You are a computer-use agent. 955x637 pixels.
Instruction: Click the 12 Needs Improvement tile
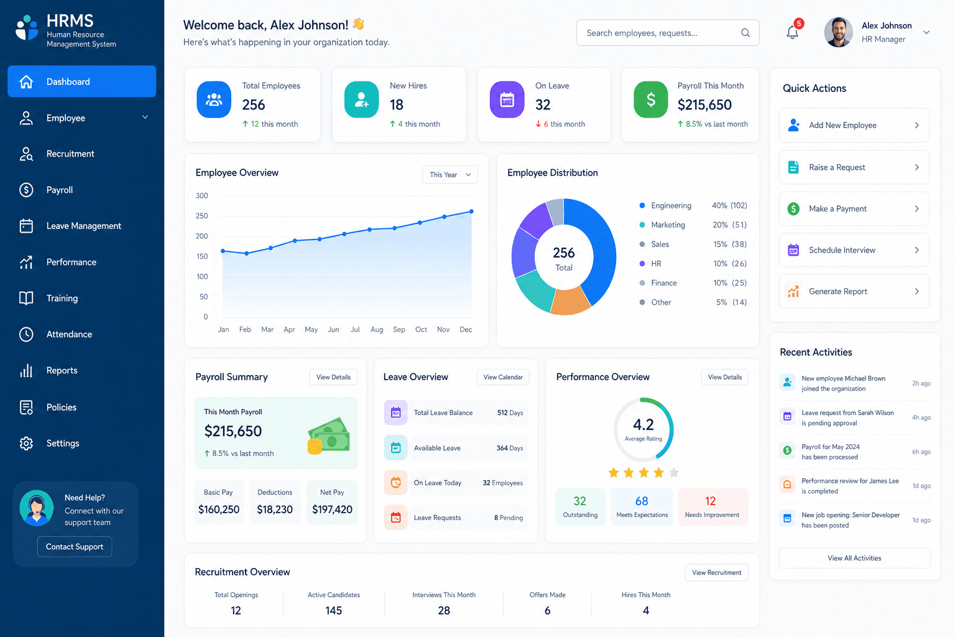click(713, 507)
